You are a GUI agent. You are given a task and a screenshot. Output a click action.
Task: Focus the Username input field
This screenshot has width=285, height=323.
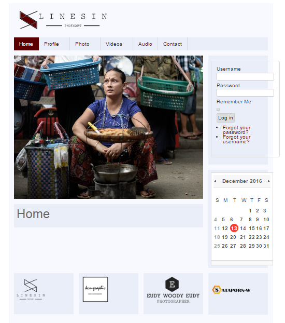[x=245, y=77]
